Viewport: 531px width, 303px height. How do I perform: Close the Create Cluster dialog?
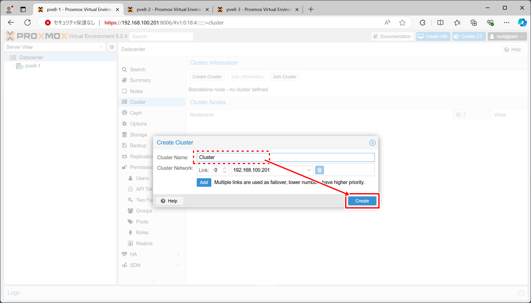pos(372,143)
